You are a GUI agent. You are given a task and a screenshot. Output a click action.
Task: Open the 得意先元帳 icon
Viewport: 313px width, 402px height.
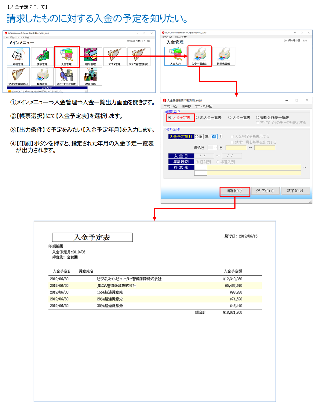pos(224,56)
